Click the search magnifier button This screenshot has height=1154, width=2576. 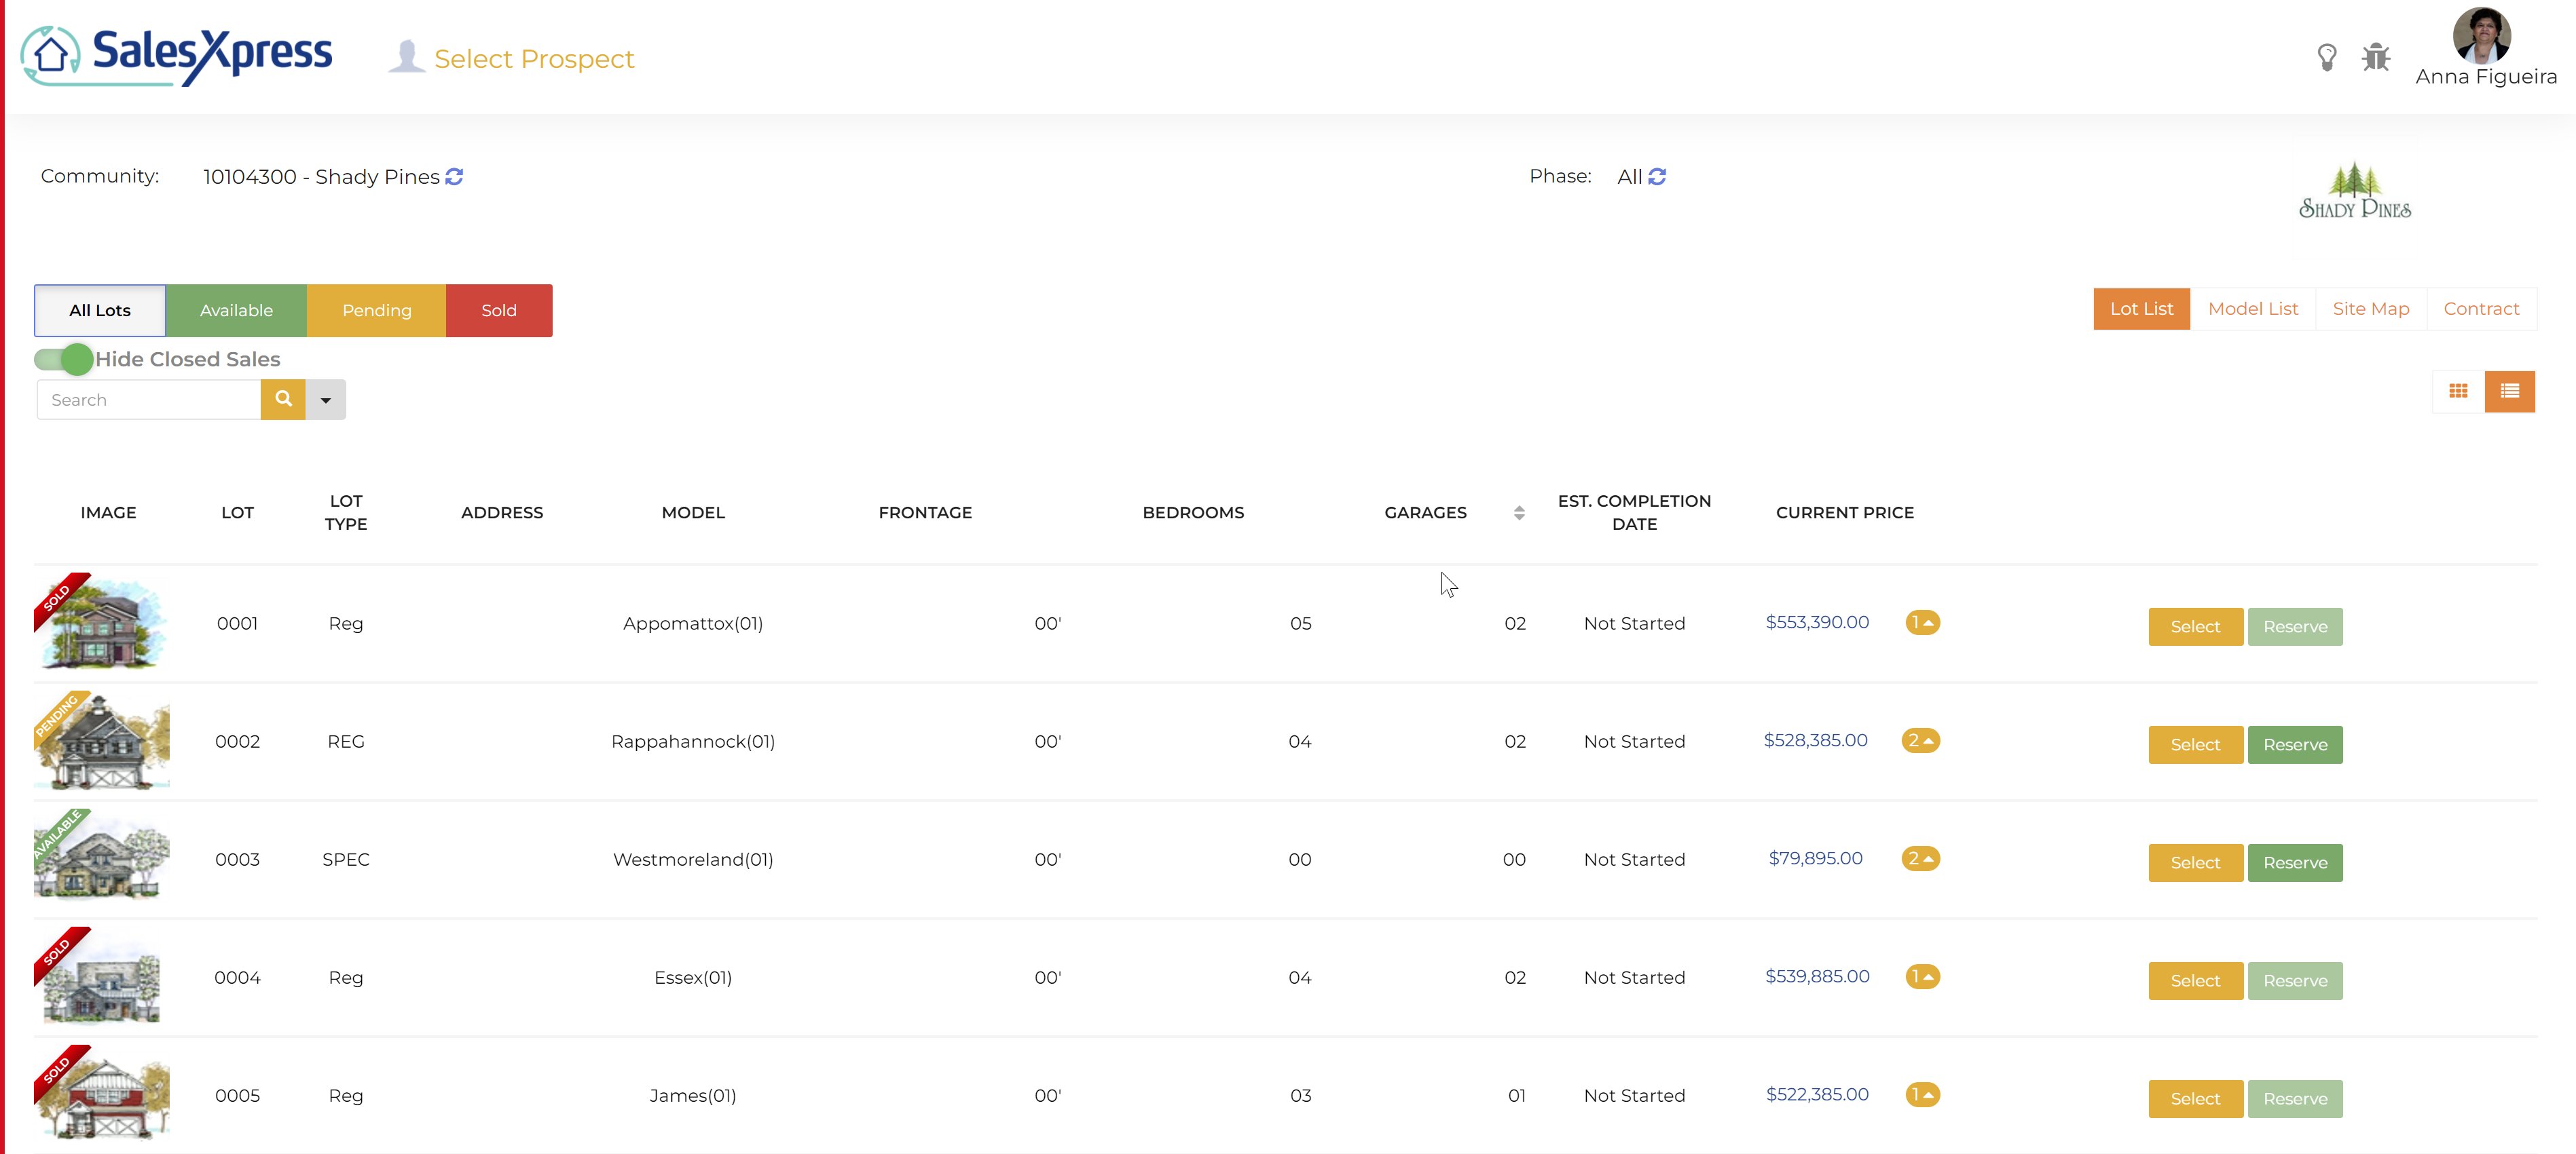coord(283,400)
